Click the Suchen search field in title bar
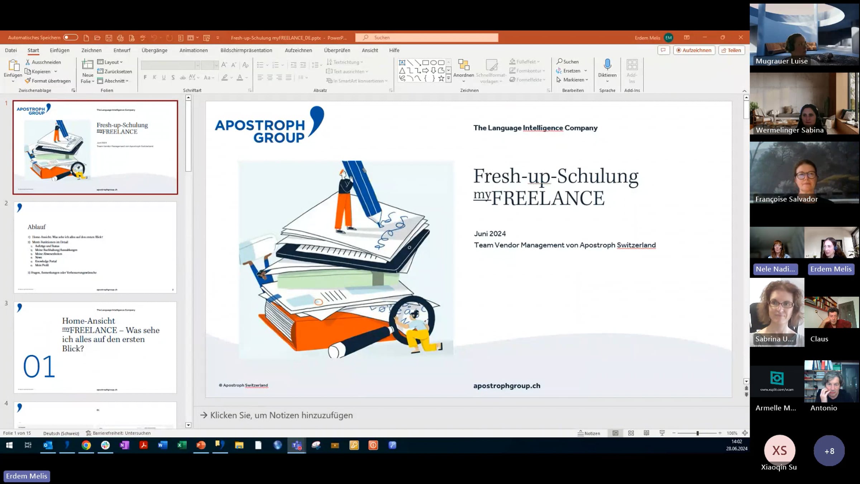Screen dimensions: 860x484 click(x=427, y=38)
